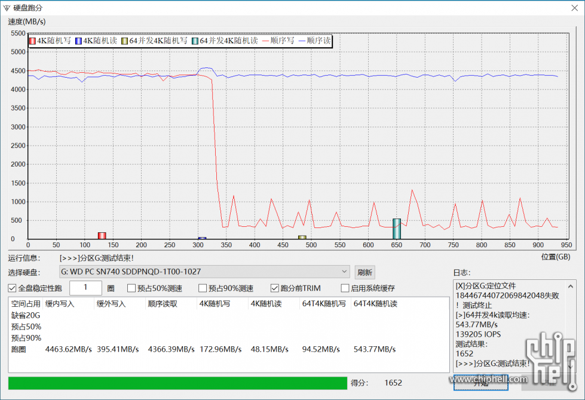The image size is (585, 400).
Task: Click the teal 64并发4K随机读 legend swatch
Action: point(195,41)
